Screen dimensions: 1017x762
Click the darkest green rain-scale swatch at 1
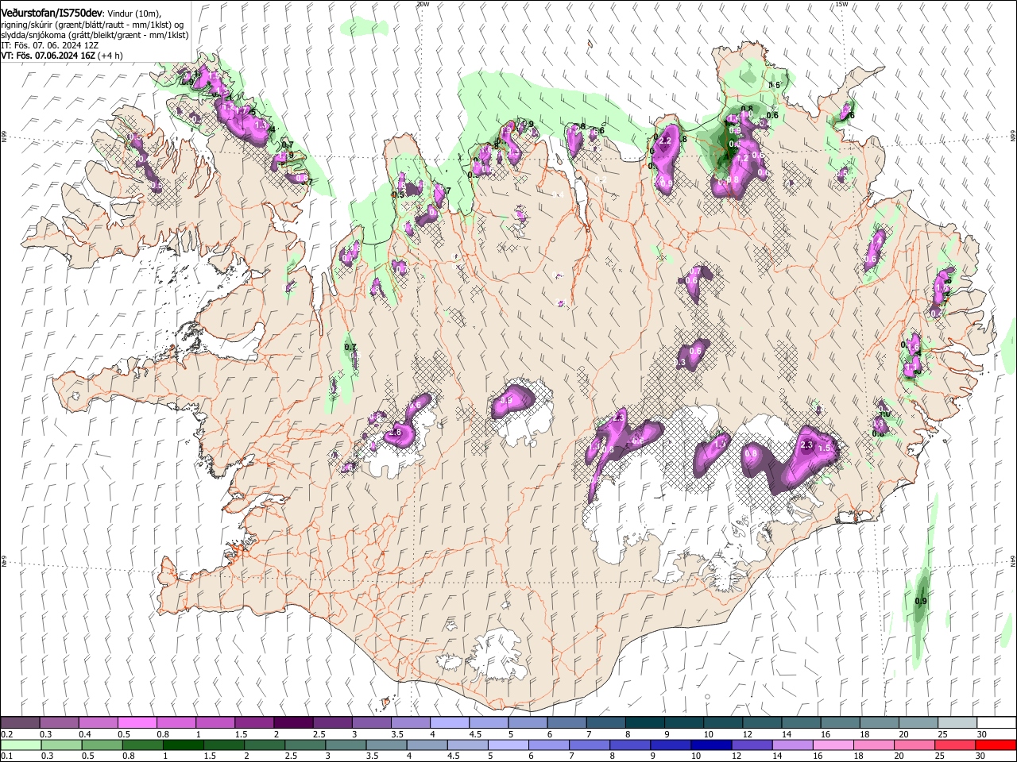pyautogui.click(x=183, y=745)
